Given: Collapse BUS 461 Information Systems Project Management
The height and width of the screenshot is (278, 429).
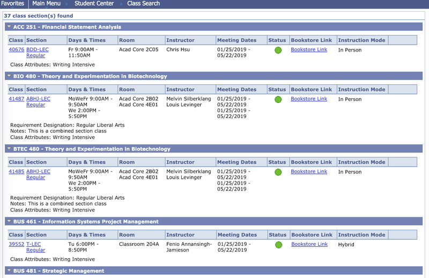Looking at the screenshot, I should [x=9, y=221].
